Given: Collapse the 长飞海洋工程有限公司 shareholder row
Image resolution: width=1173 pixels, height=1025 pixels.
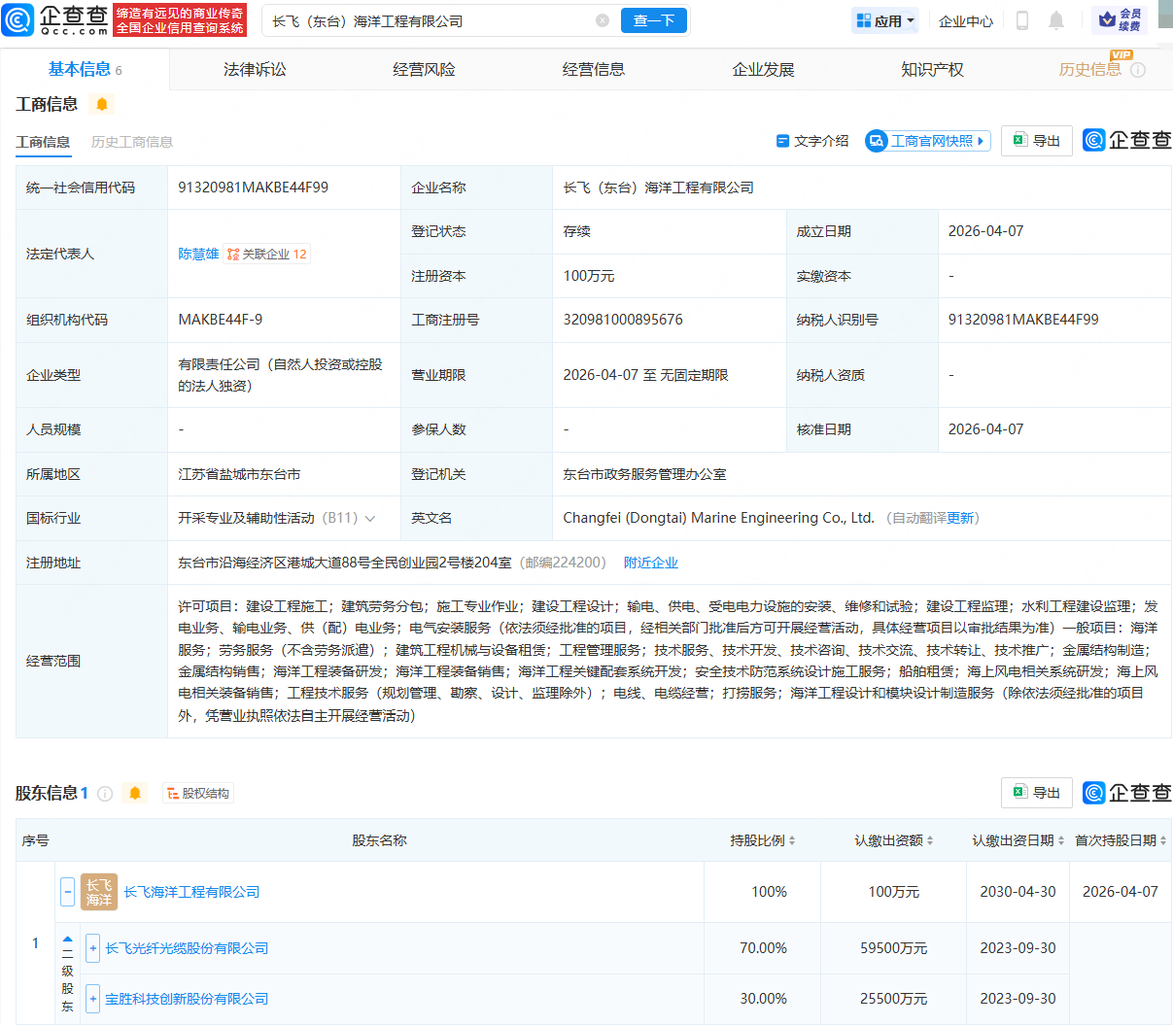Looking at the screenshot, I should [67, 892].
